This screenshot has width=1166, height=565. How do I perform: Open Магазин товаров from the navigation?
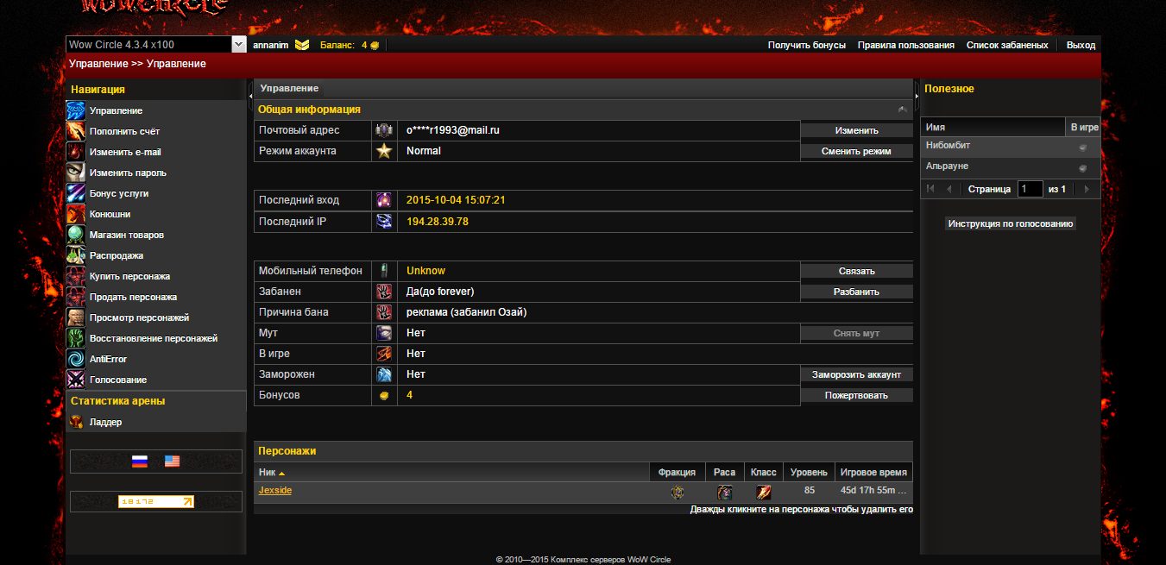tap(126, 235)
